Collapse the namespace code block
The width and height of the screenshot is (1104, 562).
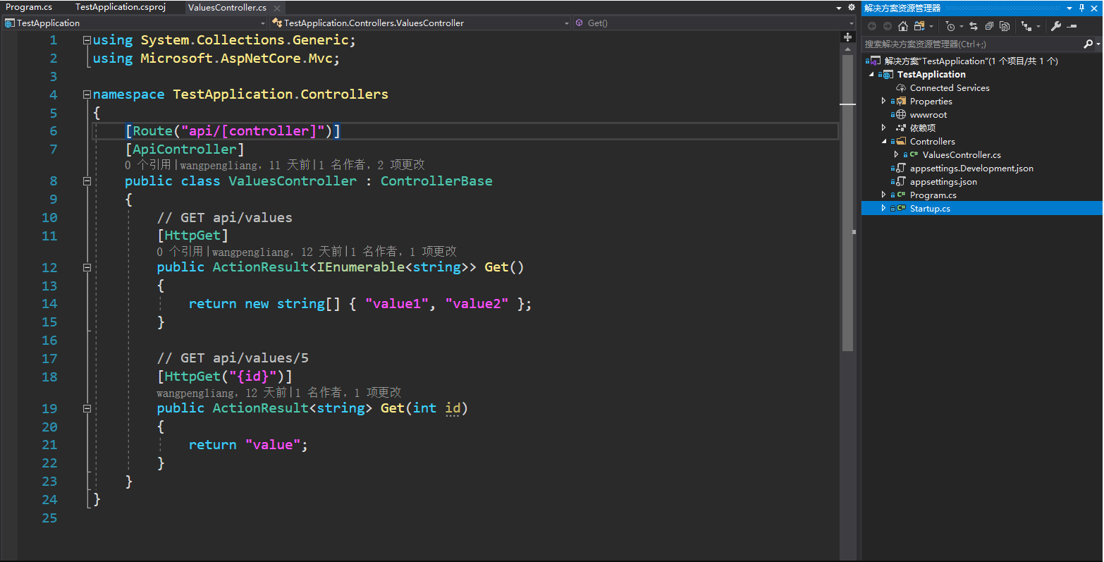(x=87, y=94)
